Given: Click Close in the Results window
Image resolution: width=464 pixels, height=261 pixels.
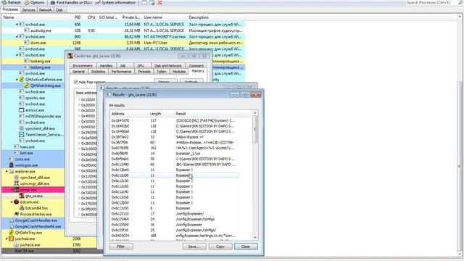Looking at the screenshot, I should 246,246.
